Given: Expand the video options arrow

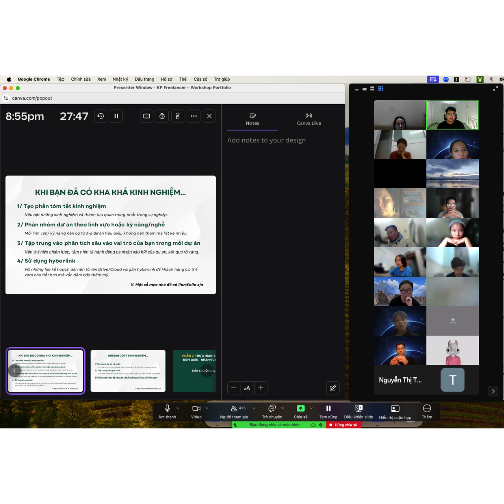Looking at the screenshot, I should [207, 408].
